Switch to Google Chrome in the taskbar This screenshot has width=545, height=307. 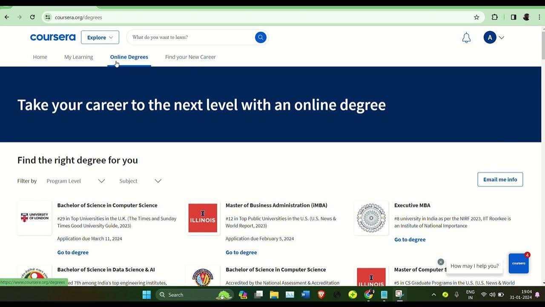[368, 295]
